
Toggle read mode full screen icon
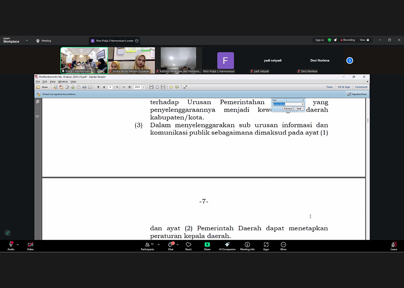click(x=185, y=87)
